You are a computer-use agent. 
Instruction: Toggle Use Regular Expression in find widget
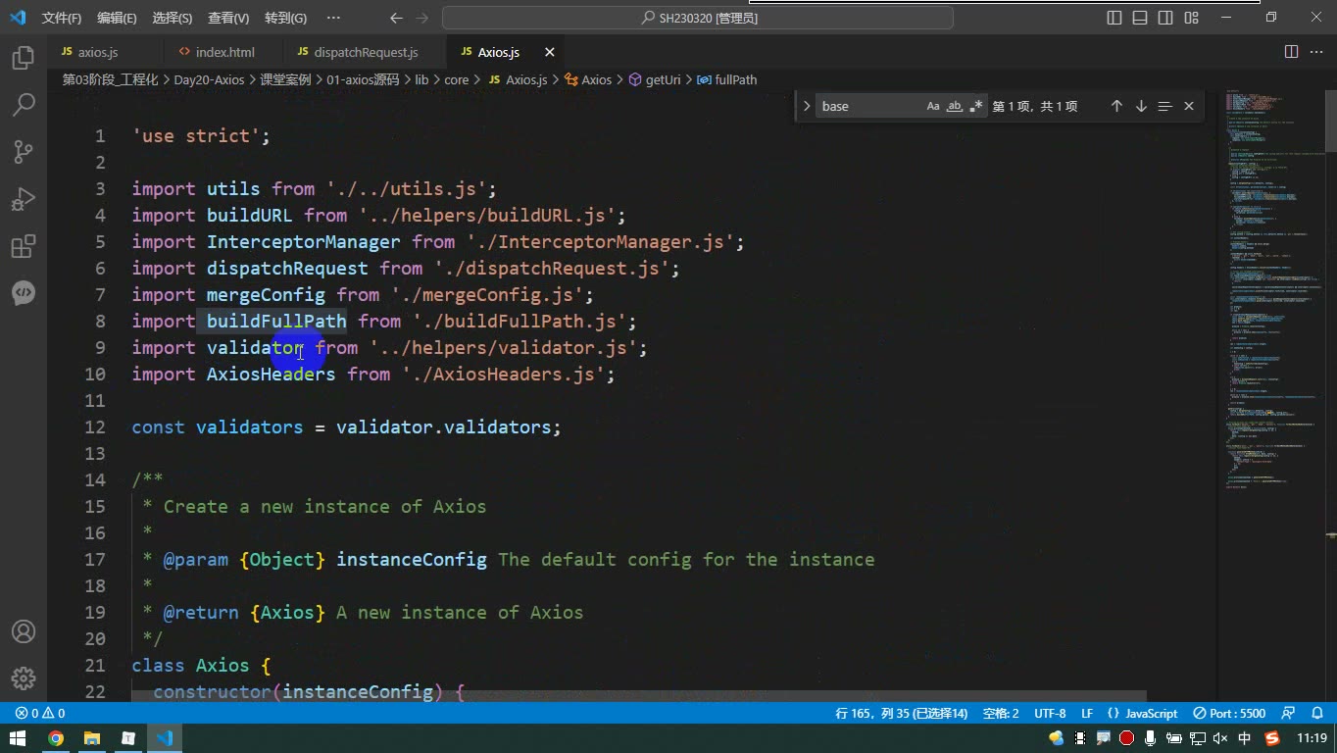tap(975, 106)
